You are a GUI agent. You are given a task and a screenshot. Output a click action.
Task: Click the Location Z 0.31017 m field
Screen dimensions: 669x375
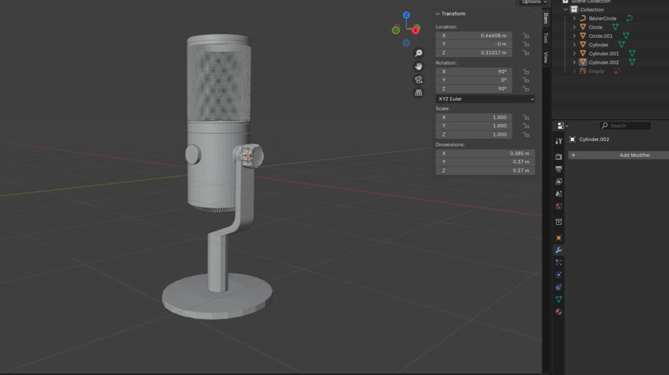point(474,53)
